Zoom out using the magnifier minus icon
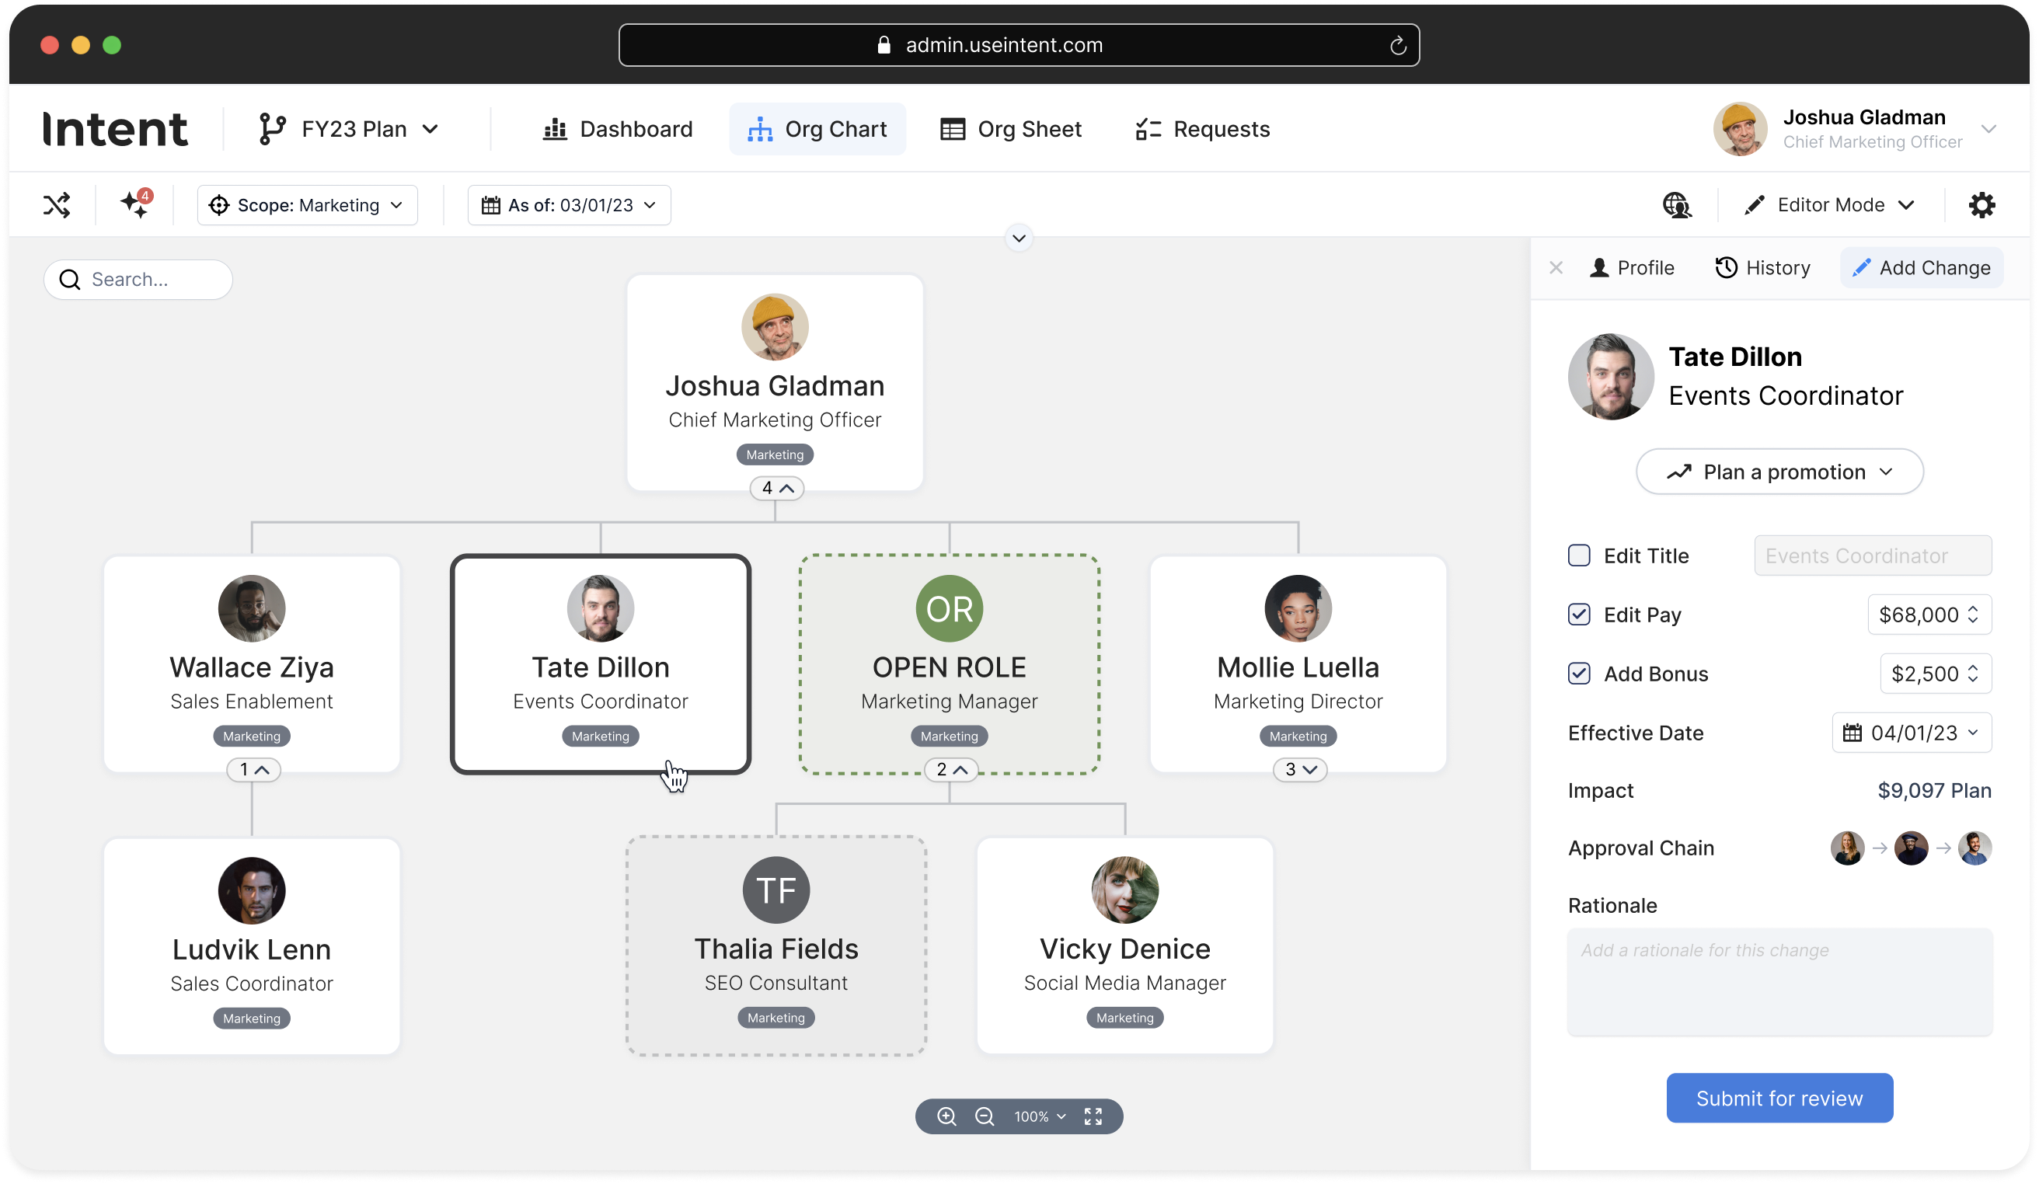Viewport: 2039px width, 1184px height. click(984, 1116)
